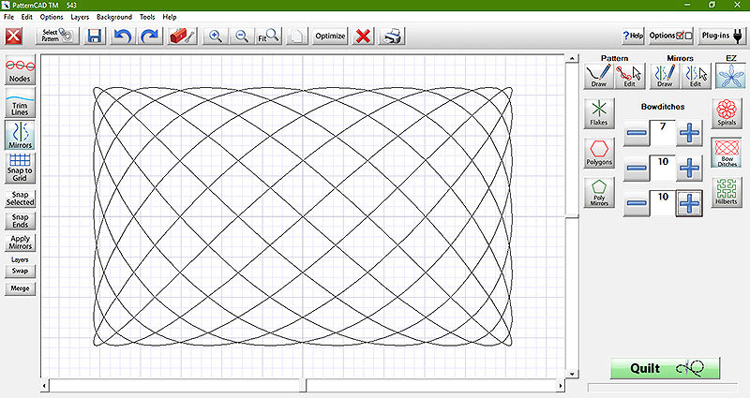Decrease the second Bowditches value

point(637,169)
